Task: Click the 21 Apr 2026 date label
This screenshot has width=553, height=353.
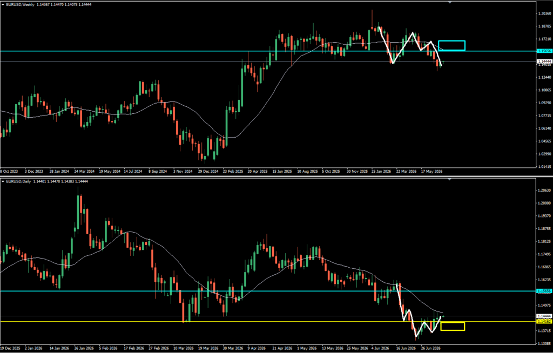Action: [282, 349]
